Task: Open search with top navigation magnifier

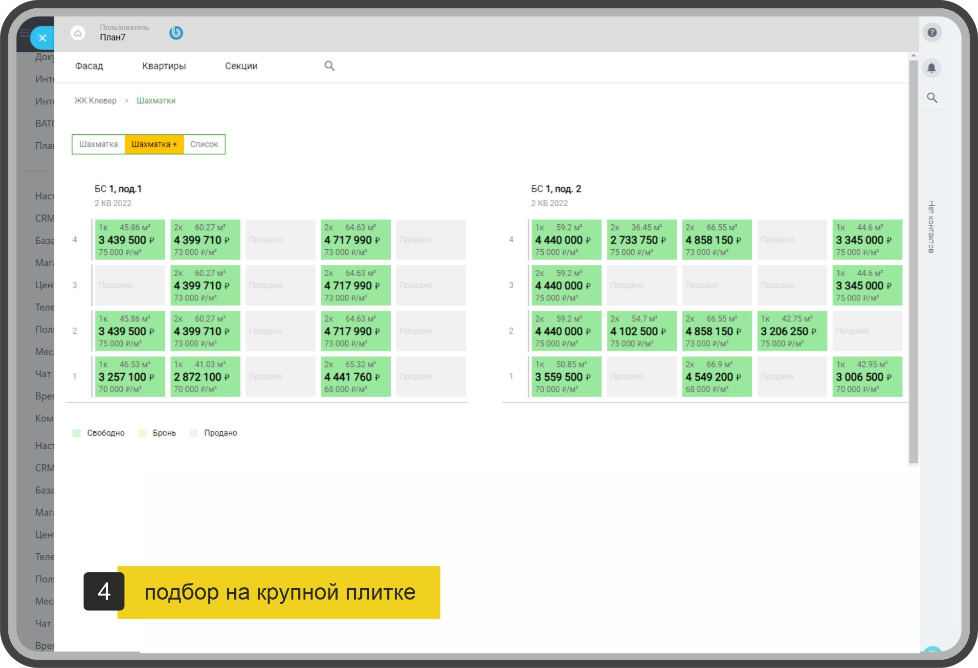Action: point(330,66)
